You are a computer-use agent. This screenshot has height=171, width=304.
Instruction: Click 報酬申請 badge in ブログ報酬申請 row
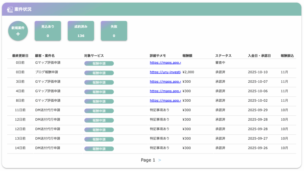[99, 73]
